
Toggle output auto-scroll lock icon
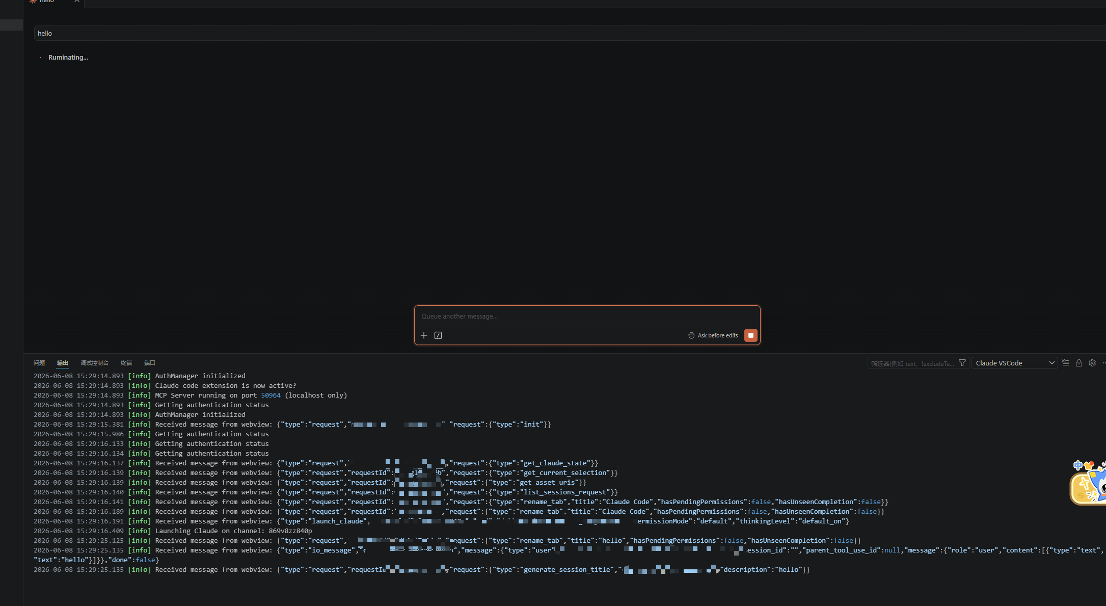1079,363
